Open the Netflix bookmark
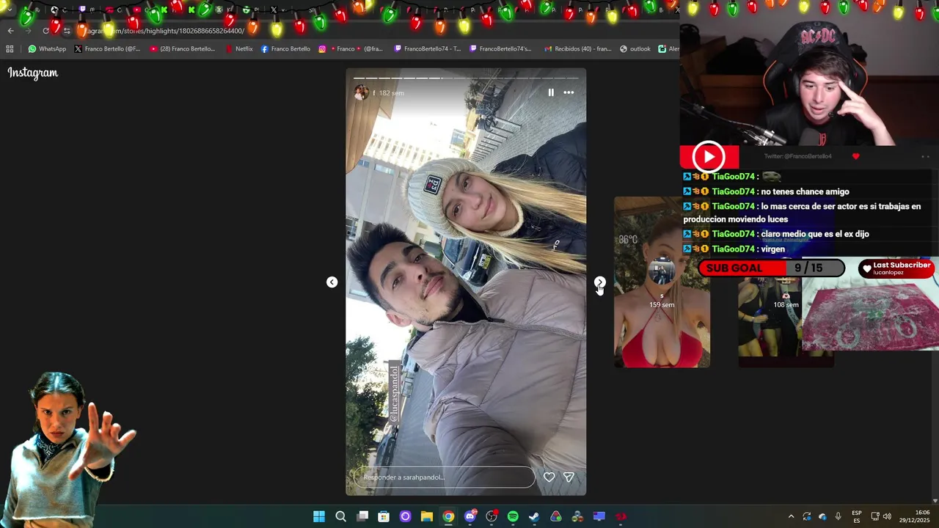939x528 pixels. click(238, 49)
